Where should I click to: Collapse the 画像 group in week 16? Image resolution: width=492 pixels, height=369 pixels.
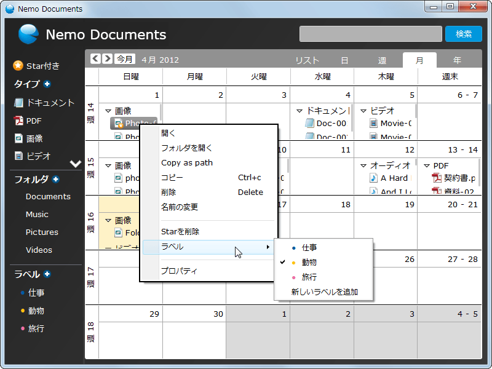click(x=108, y=220)
